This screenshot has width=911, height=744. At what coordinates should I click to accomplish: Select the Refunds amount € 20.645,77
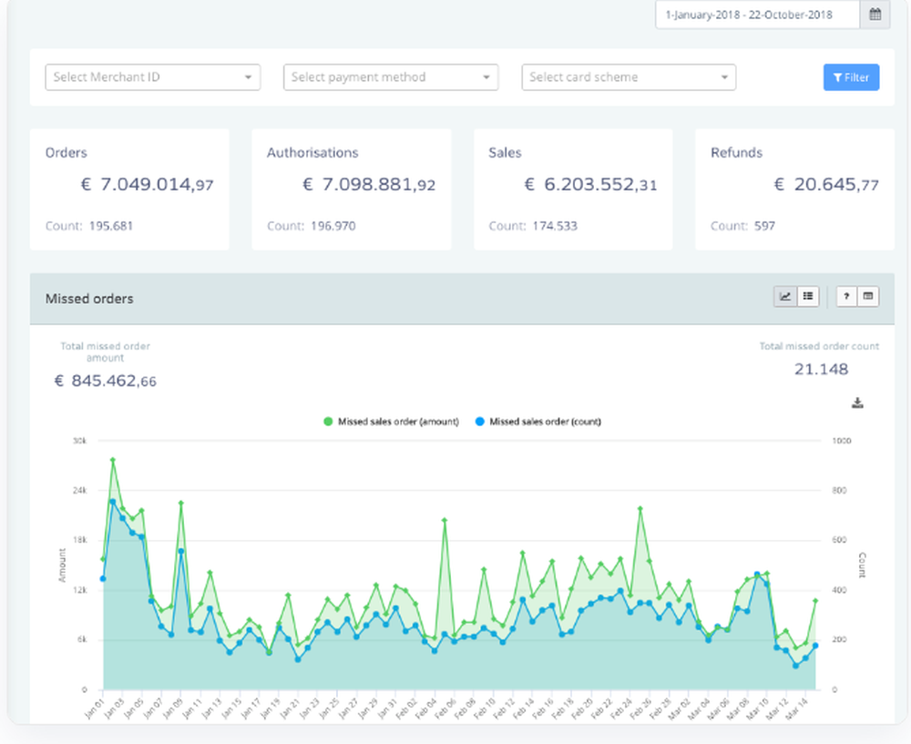click(x=826, y=185)
